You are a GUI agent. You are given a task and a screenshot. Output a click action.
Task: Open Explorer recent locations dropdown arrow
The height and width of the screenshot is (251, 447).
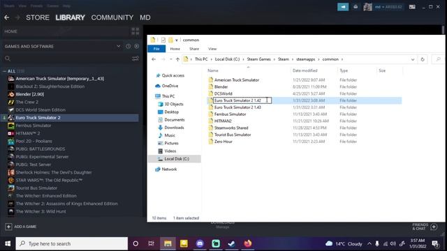click(170, 59)
